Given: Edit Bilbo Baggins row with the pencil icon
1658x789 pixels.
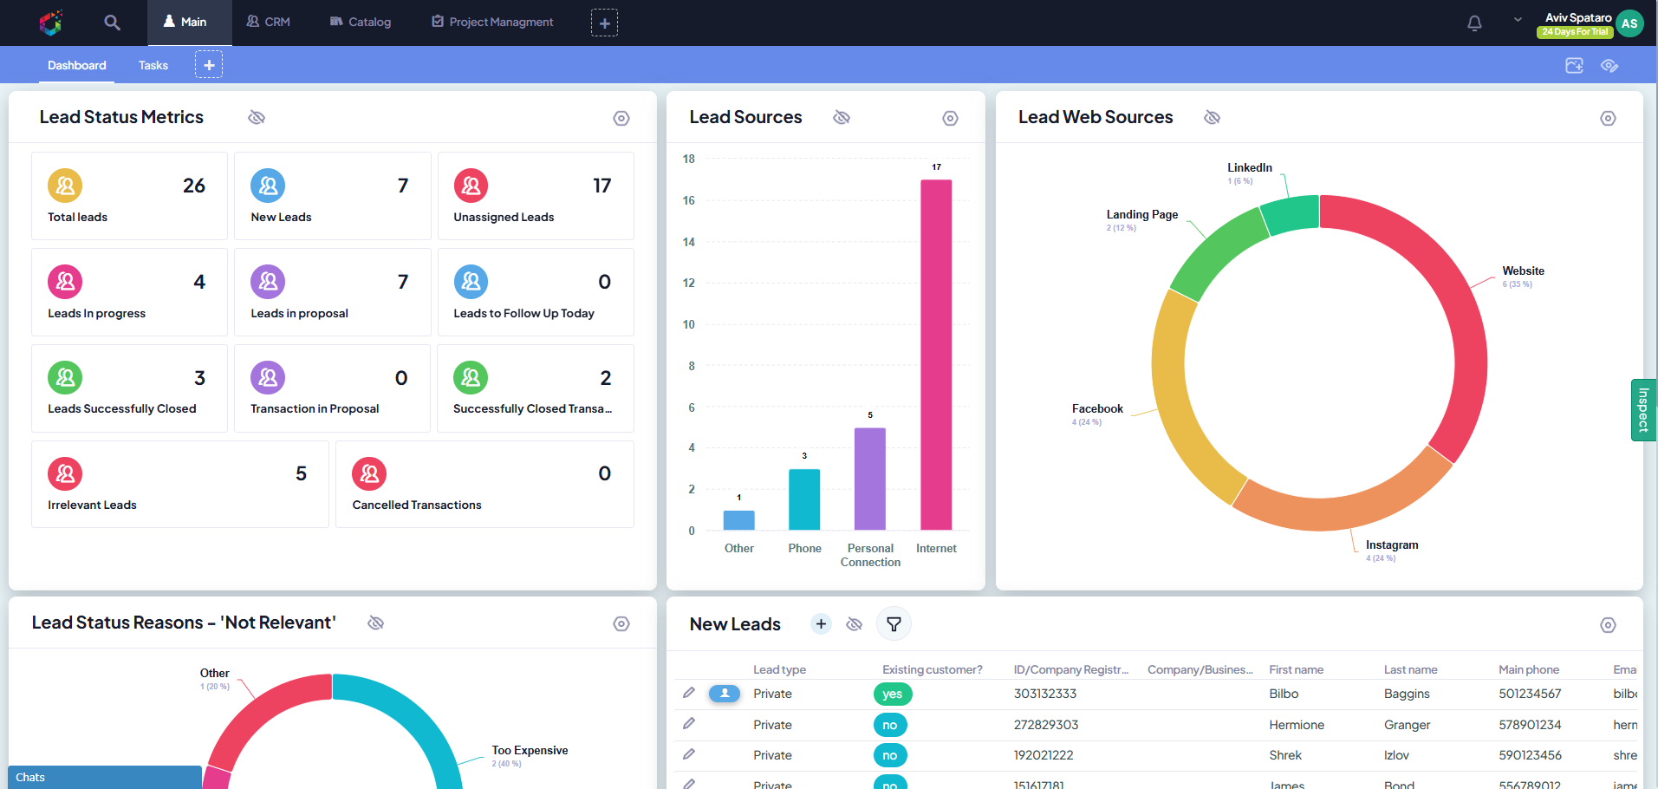Looking at the screenshot, I should (x=689, y=694).
